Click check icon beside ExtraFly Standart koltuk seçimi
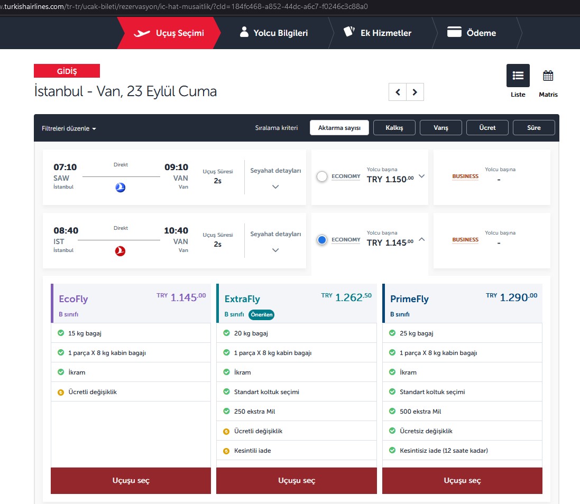The image size is (580, 504). 226,391
